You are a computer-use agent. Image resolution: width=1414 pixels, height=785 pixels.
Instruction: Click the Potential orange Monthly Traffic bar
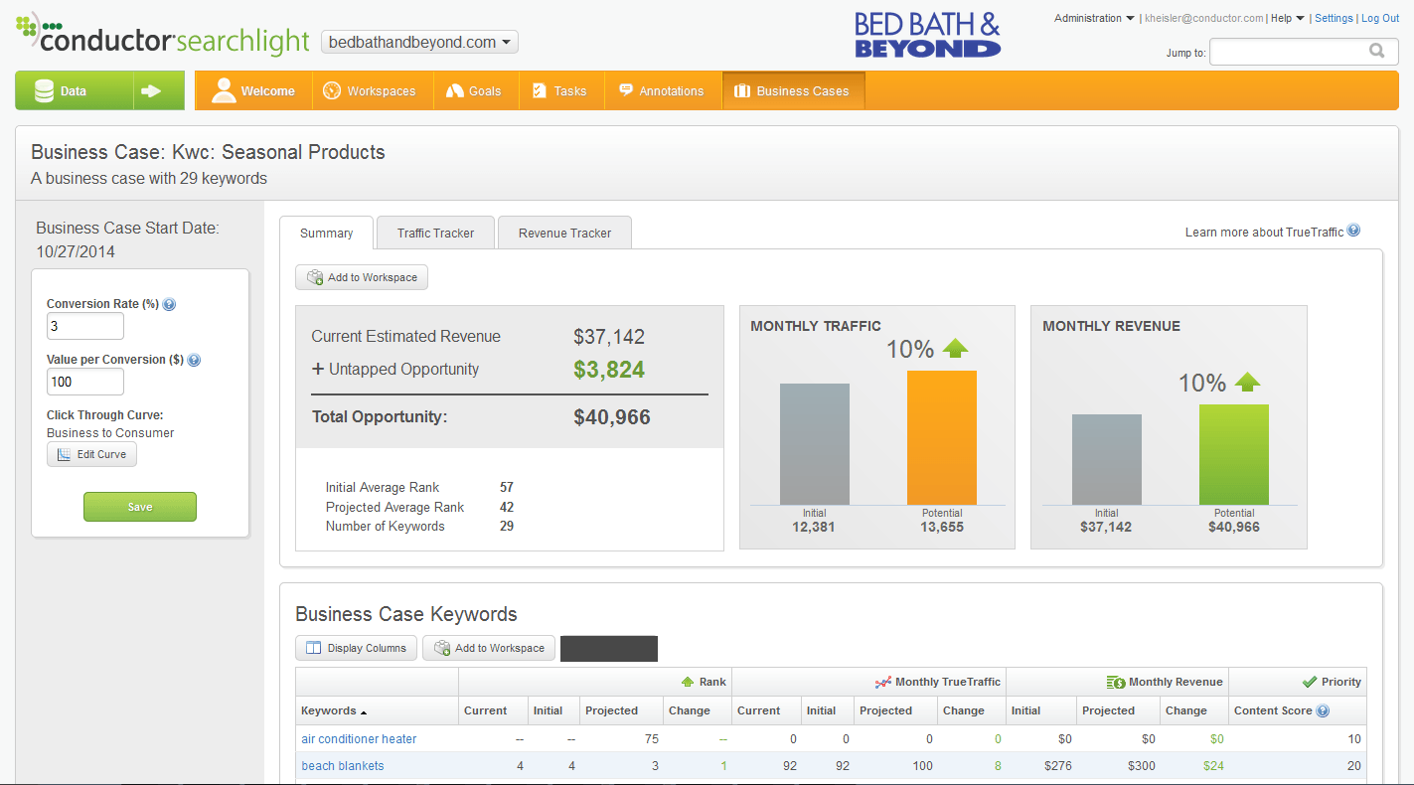click(942, 437)
